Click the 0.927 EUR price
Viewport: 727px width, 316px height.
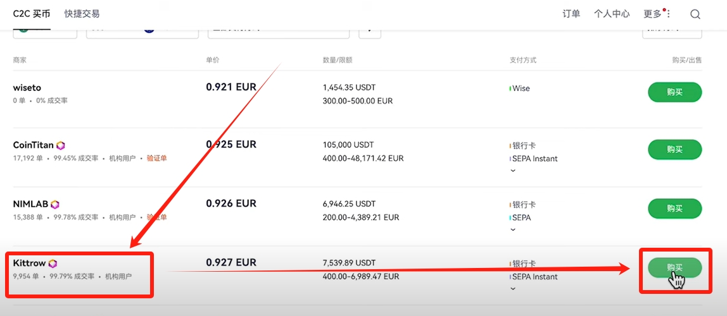pos(231,262)
